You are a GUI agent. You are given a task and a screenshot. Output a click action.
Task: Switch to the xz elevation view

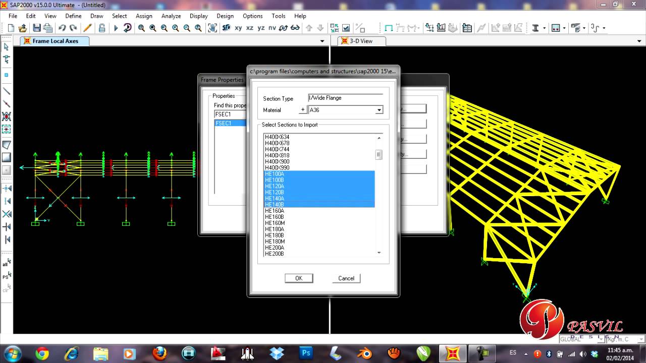(250, 28)
